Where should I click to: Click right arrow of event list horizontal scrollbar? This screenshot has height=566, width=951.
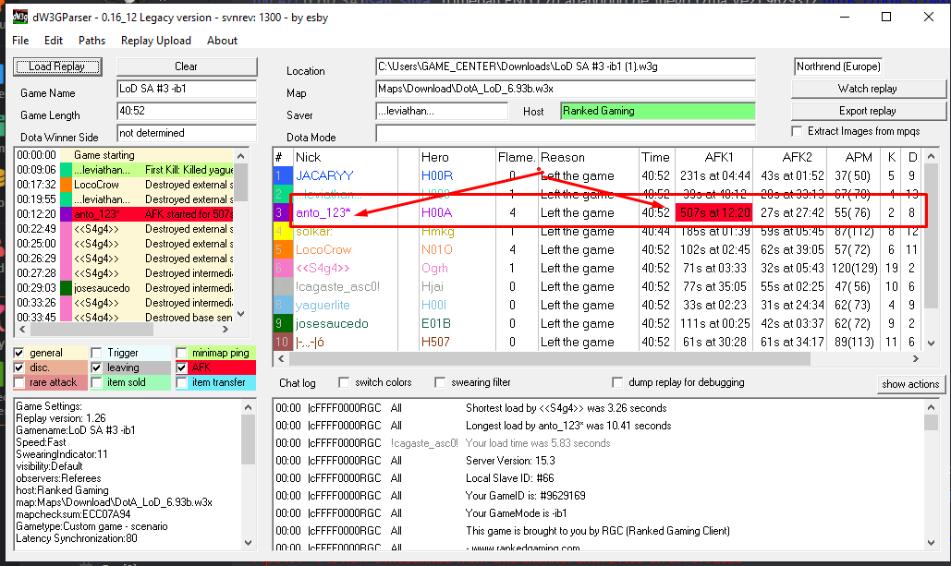(225, 329)
